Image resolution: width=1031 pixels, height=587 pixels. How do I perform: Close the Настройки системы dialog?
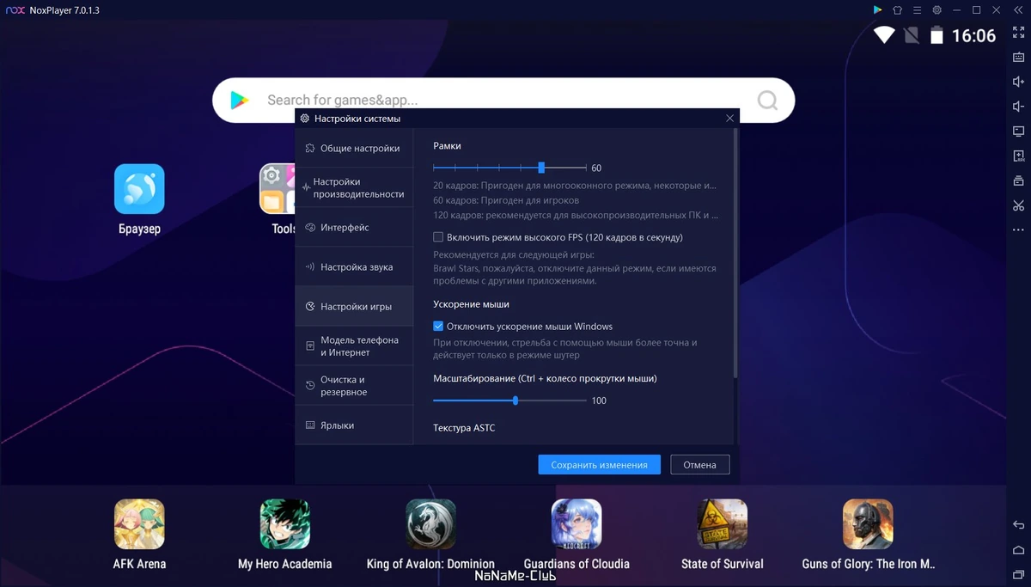tap(730, 119)
